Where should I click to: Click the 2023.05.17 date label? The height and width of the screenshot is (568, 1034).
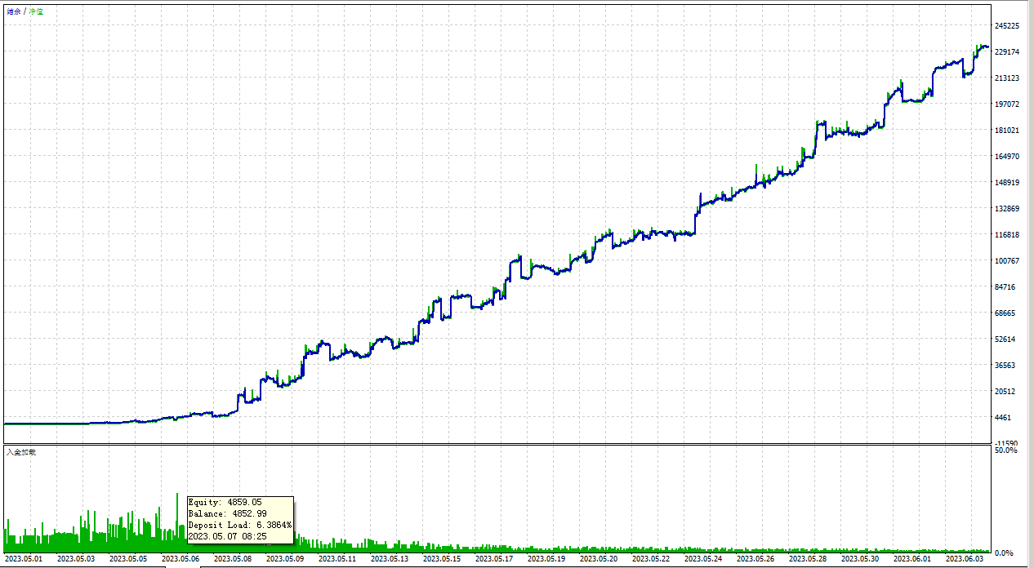pos(496,560)
